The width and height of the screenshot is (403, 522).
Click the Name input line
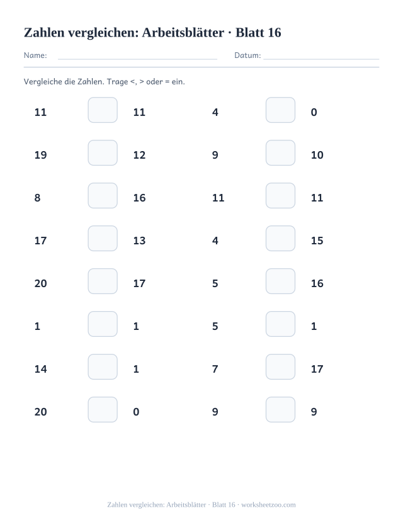[137, 59]
